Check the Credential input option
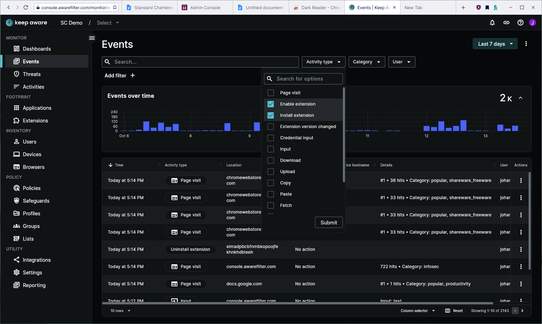Screen dimensions: 542x324 271,138
